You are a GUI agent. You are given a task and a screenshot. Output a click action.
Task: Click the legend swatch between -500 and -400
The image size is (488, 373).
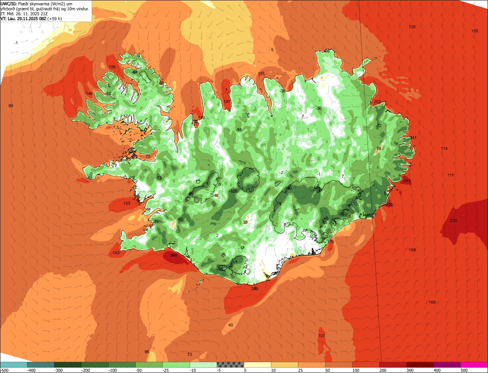click(x=14, y=365)
